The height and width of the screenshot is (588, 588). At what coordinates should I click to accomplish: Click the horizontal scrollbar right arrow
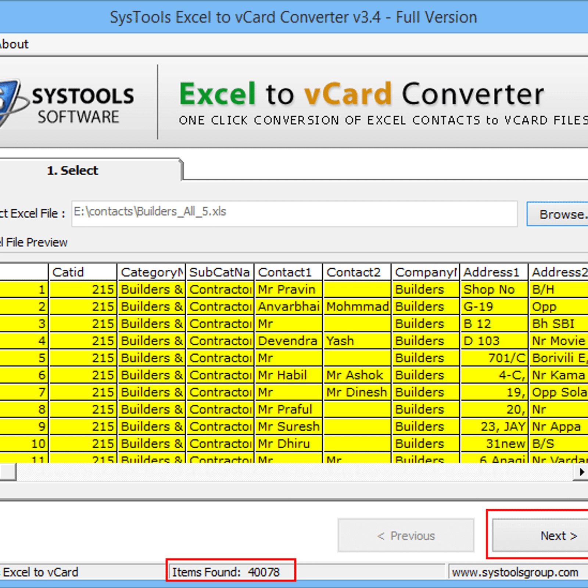(581, 472)
